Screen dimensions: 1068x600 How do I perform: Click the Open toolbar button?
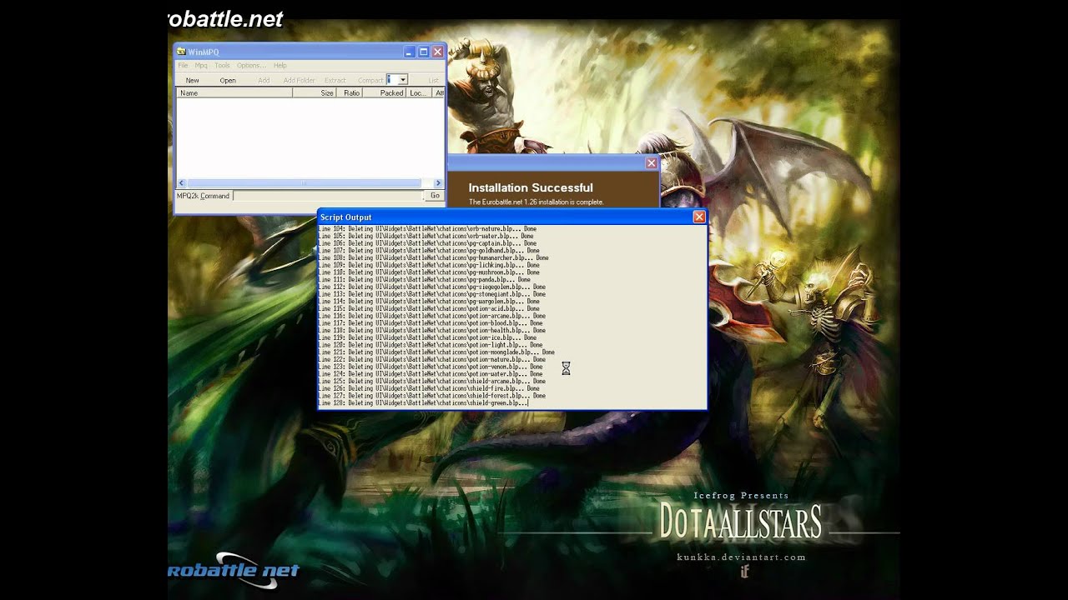228,80
